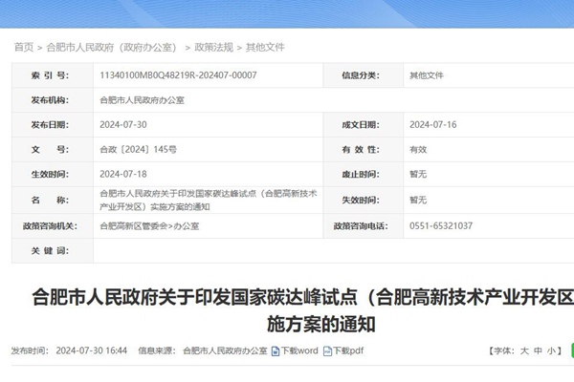
Task: Click 合肥高新区管委会>办公室 in the table
Action: 149,225
